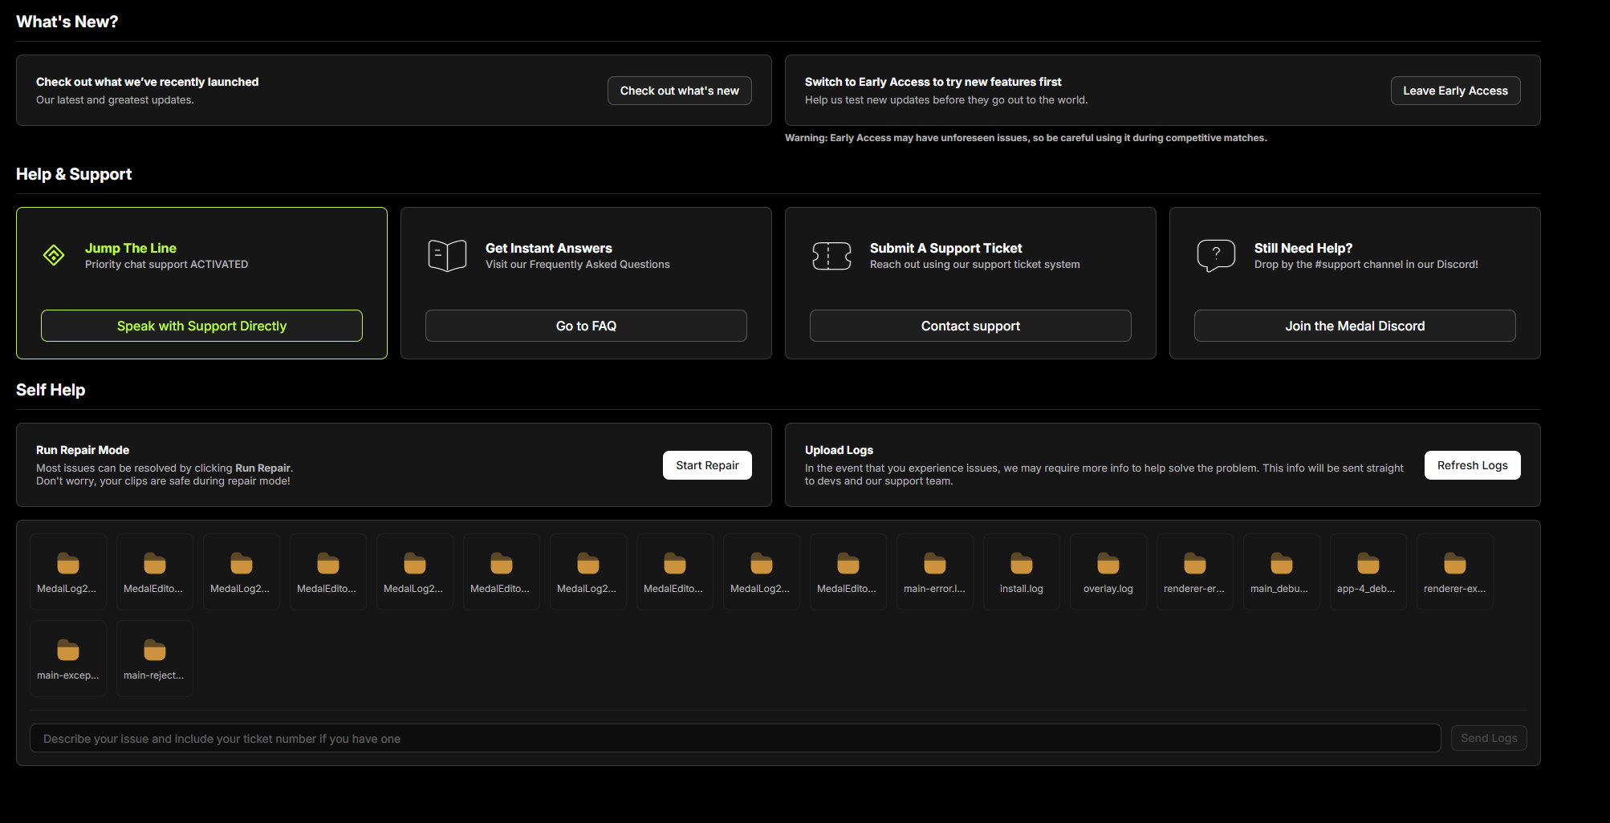Click the Contact support button
Viewport: 1610px width, 823px height.
tap(970, 326)
